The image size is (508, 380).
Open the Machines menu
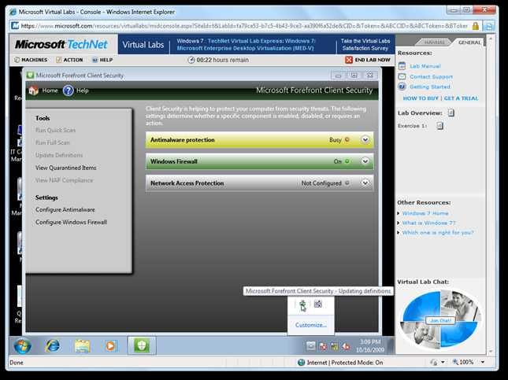point(31,60)
